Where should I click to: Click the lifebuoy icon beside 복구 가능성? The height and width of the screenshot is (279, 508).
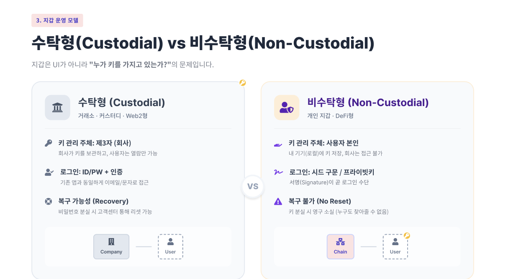pyautogui.click(x=49, y=201)
